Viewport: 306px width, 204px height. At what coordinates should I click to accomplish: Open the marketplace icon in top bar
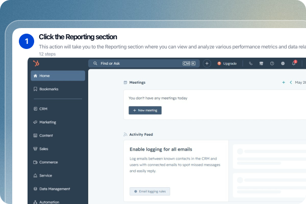point(261,63)
